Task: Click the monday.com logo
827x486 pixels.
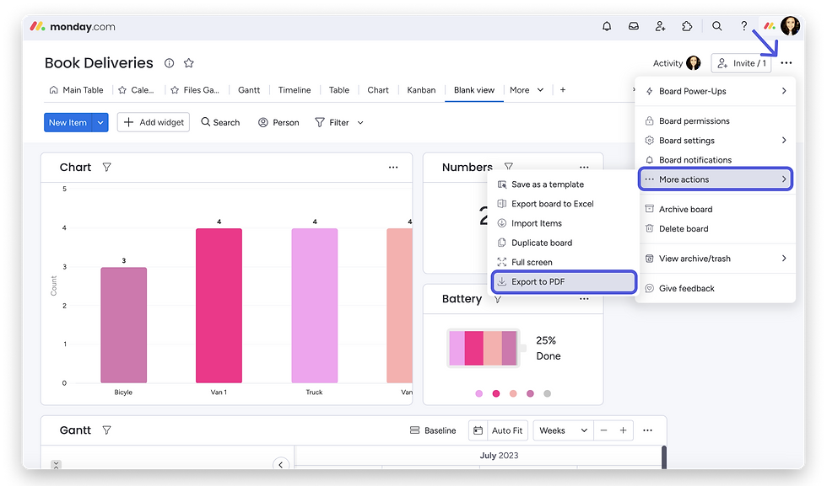Action: tap(73, 26)
